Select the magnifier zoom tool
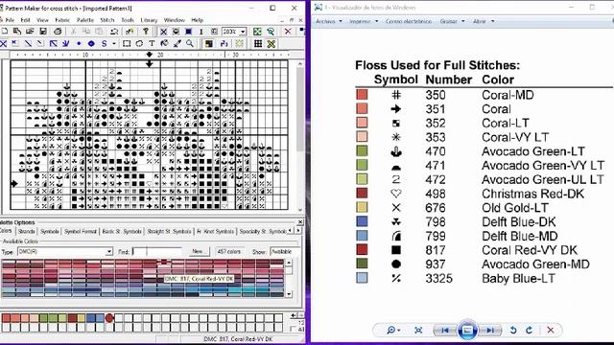 click(190, 44)
